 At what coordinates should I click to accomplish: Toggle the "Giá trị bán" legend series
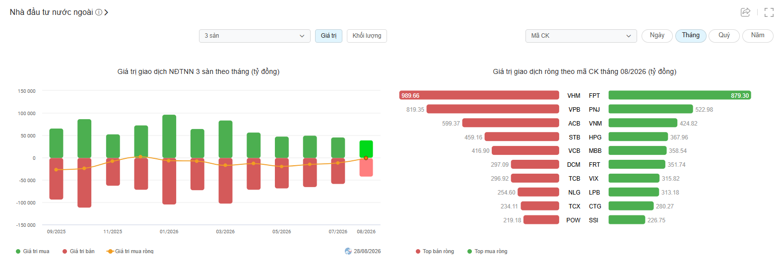[78, 251]
